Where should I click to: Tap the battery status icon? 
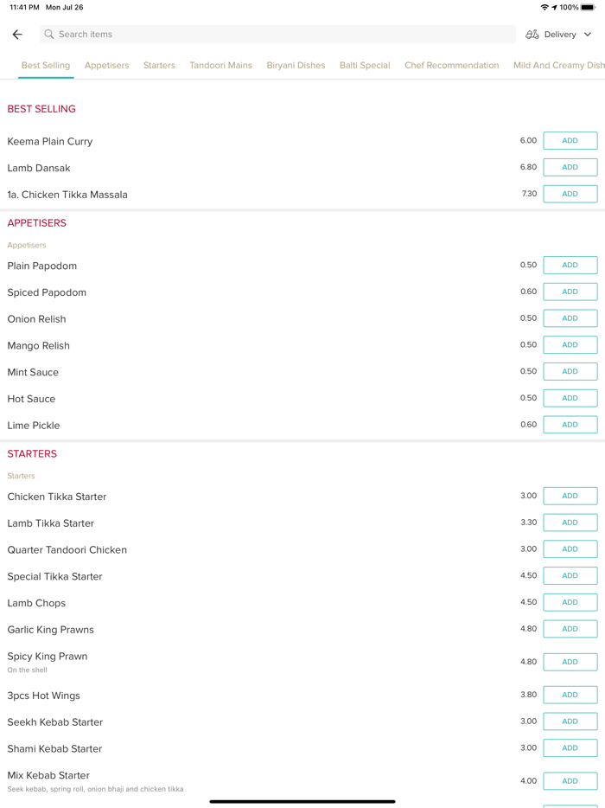(x=588, y=8)
